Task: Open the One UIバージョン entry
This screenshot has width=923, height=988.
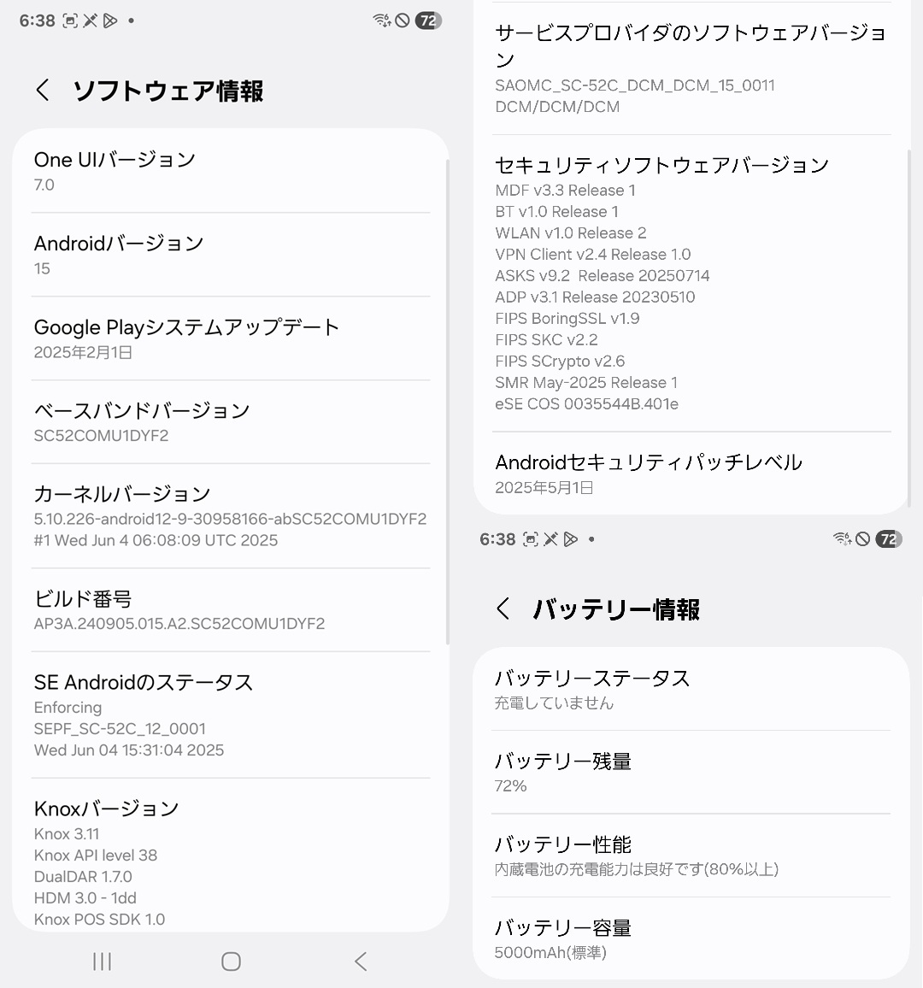Action: tap(230, 171)
